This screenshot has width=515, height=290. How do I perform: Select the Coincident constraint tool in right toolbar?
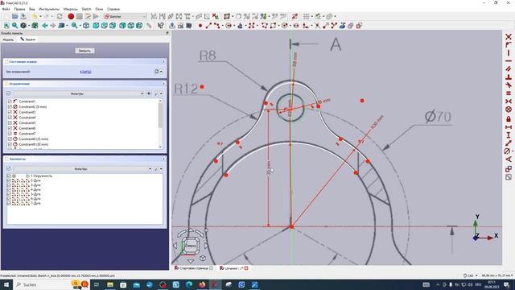[x=509, y=37]
